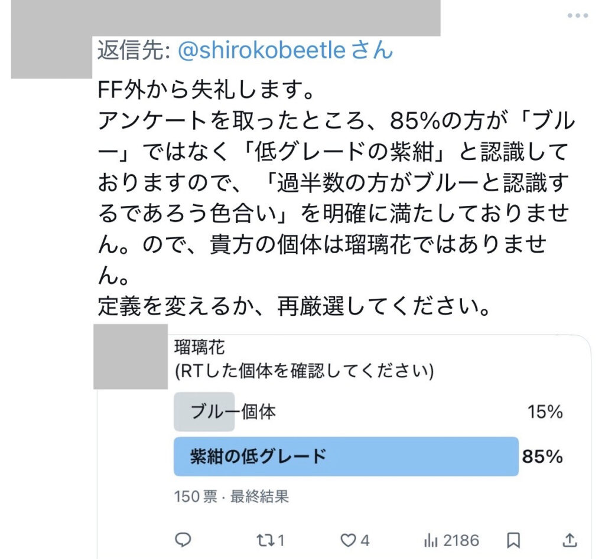This screenshot has width=605, height=559.
Task: Open the three-dot more options menu
Action: coord(577,16)
